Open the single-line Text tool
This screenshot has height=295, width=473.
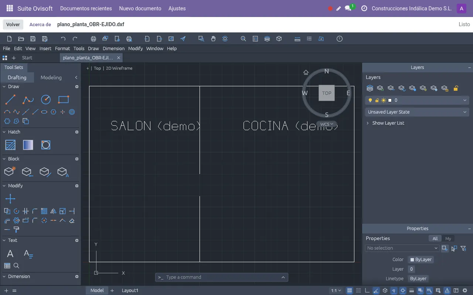pos(10,254)
